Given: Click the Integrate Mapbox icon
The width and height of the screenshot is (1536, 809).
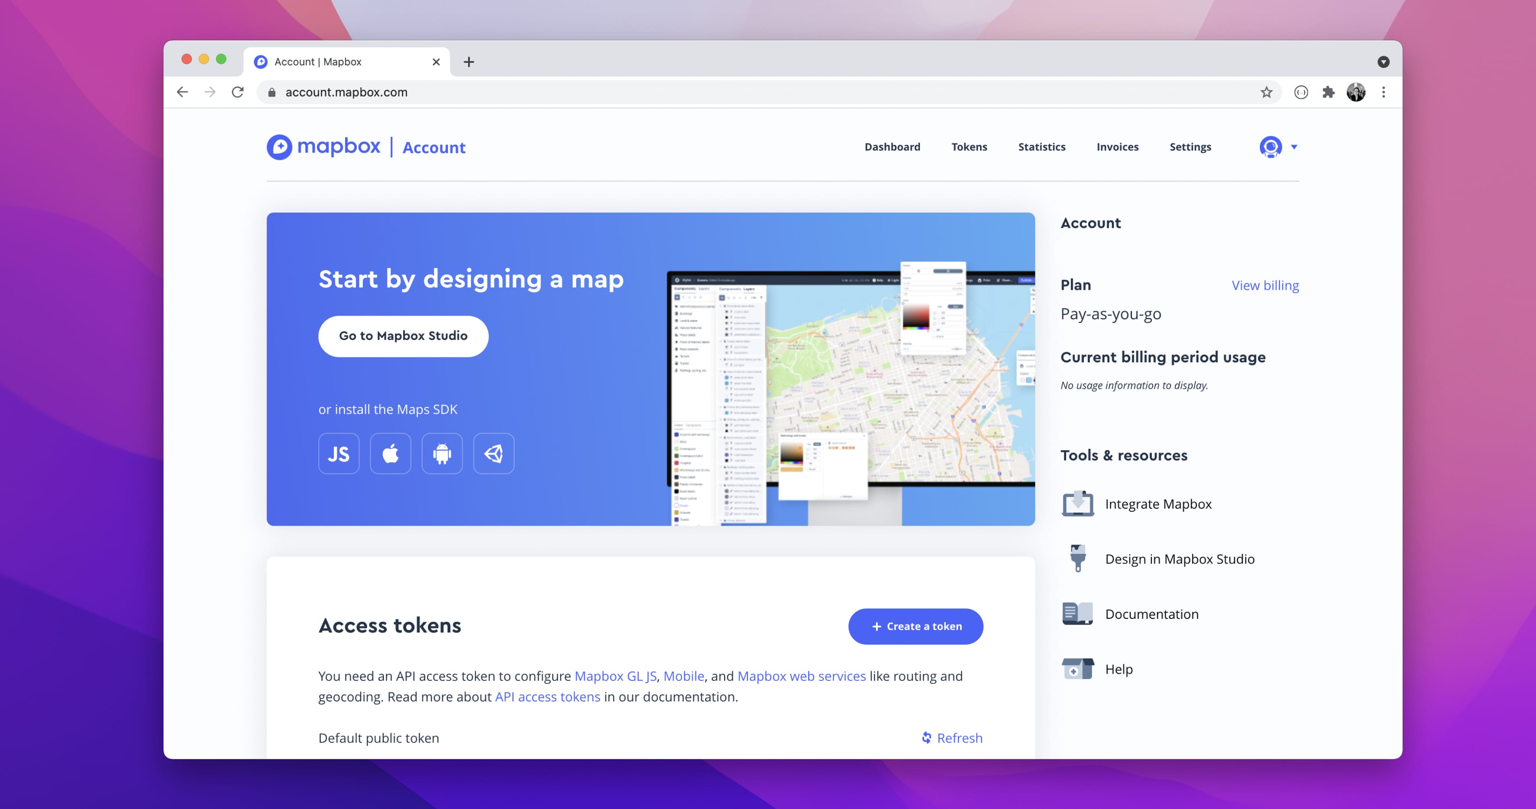Looking at the screenshot, I should click(x=1078, y=503).
